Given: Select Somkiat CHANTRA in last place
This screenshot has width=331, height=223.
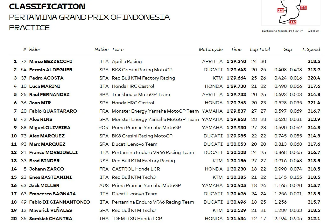Looking at the screenshot, I should click(x=51, y=219).
